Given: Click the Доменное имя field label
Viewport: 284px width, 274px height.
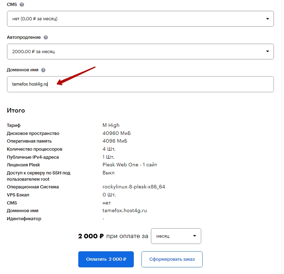Looking at the screenshot, I should tap(23, 70).
